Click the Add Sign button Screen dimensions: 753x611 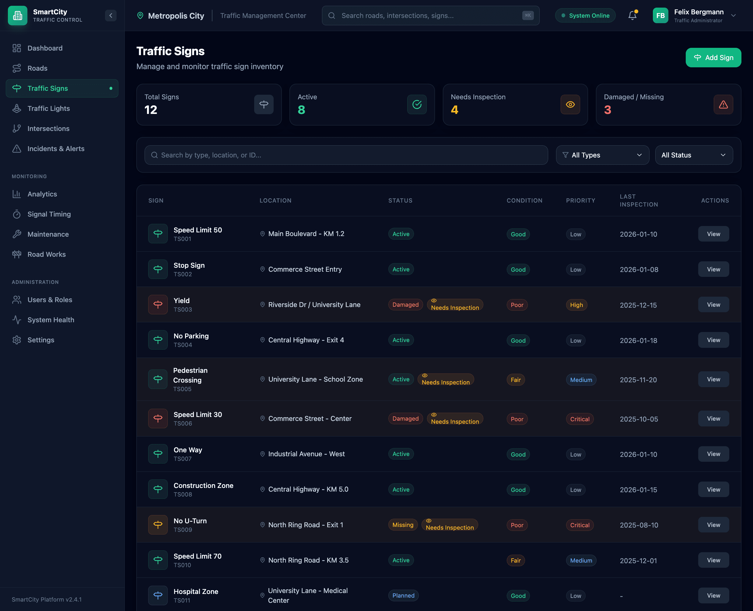click(713, 57)
